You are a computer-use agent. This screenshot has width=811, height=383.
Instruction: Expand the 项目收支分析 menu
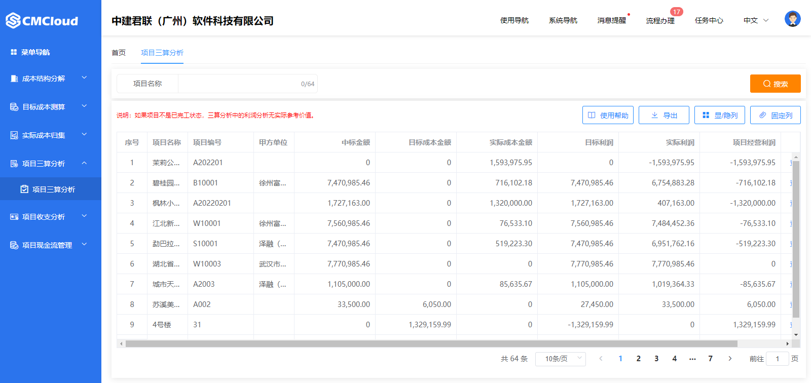pyautogui.click(x=84, y=216)
